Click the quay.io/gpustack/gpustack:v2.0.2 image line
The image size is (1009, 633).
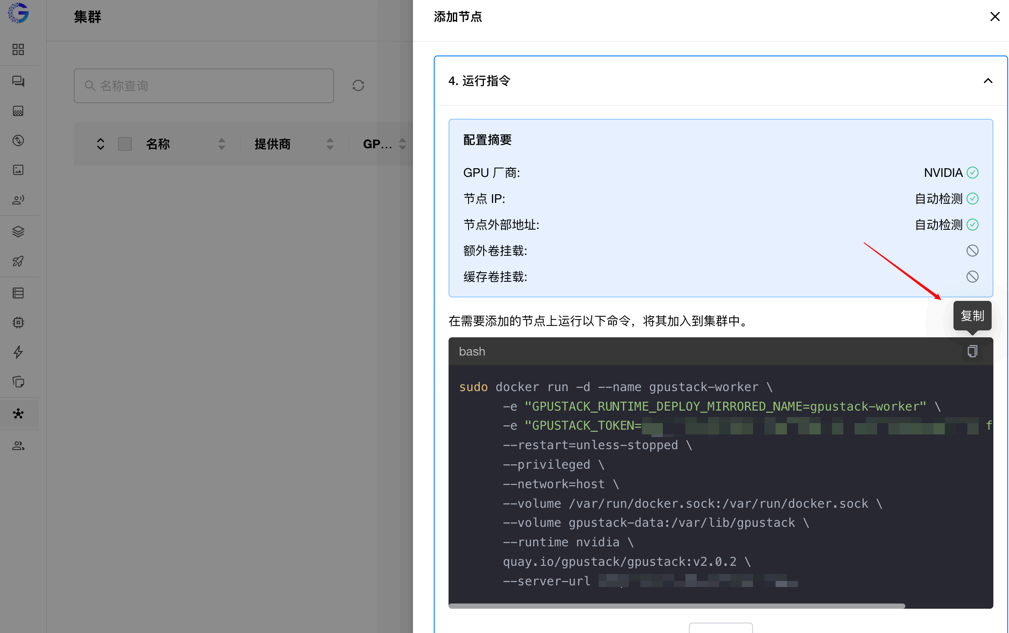point(627,561)
